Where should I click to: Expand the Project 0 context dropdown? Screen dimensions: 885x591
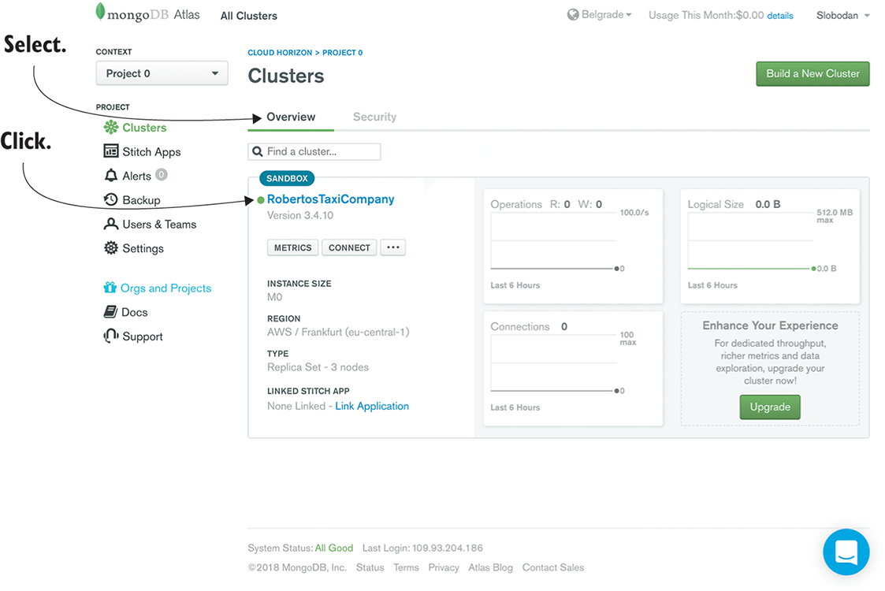(x=162, y=73)
